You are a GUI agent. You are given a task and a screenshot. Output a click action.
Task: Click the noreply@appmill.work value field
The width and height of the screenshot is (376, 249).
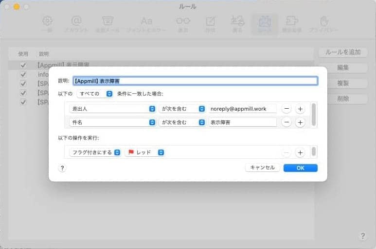242,109
